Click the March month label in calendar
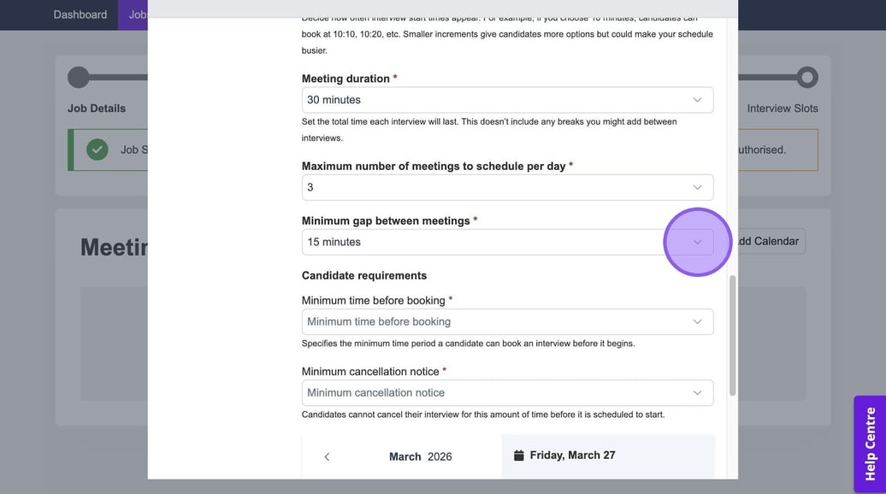886x494 pixels. pos(405,457)
